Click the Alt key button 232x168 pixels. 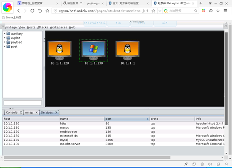[165, 23]
